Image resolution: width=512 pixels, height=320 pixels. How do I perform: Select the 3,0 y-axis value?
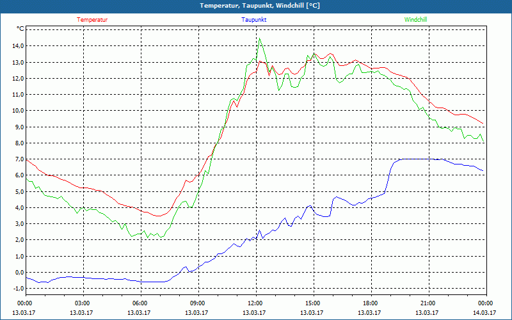pos(19,224)
